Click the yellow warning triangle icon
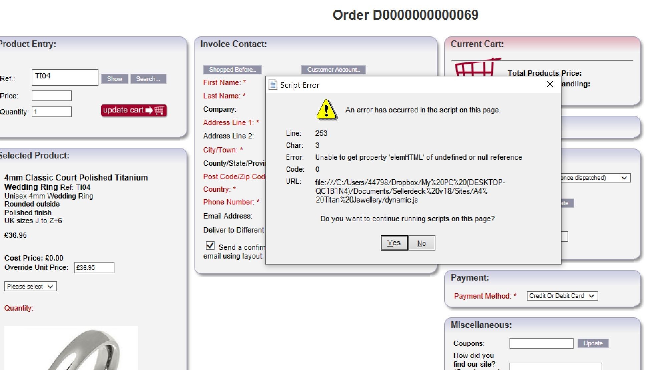Screen dimensions: 670x370 pyautogui.click(x=326, y=110)
